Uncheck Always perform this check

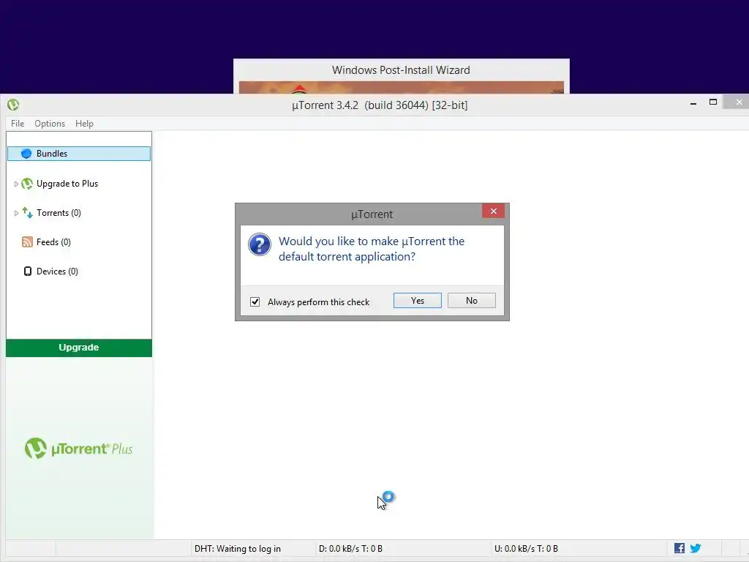tap(255, 301)
